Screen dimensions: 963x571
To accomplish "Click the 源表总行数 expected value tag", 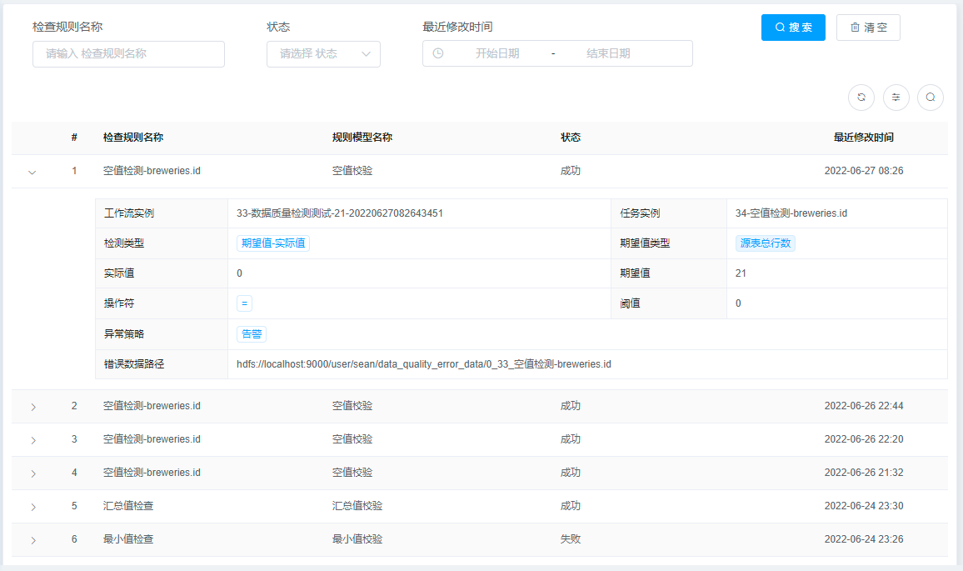I will click(766, 243).
